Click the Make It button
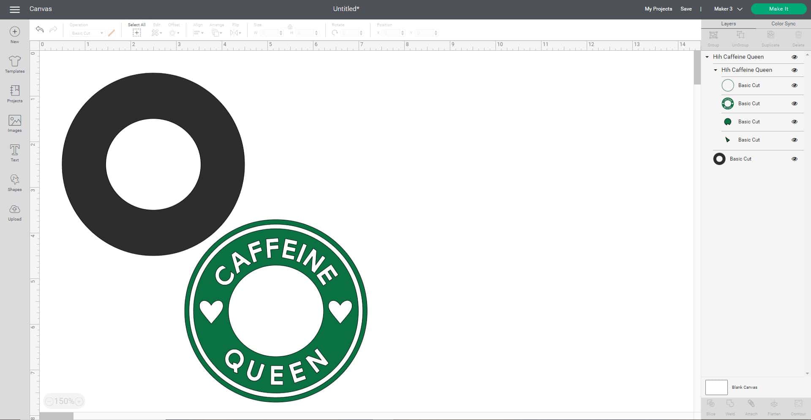This screenshot has height=420, width=811. click(778, 9)
